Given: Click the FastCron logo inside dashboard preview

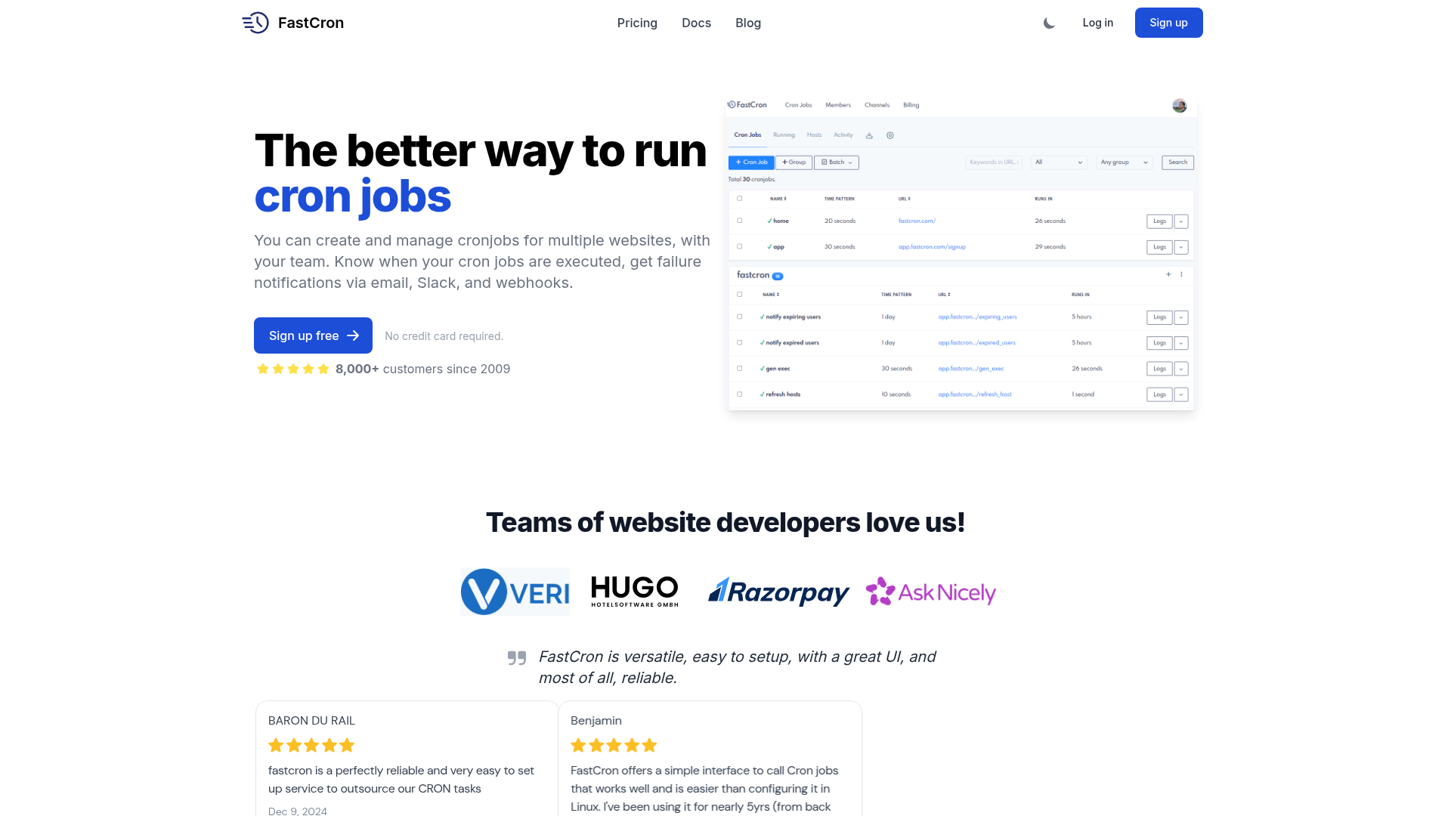Looking at the screenshot, I should click(747, 105).
